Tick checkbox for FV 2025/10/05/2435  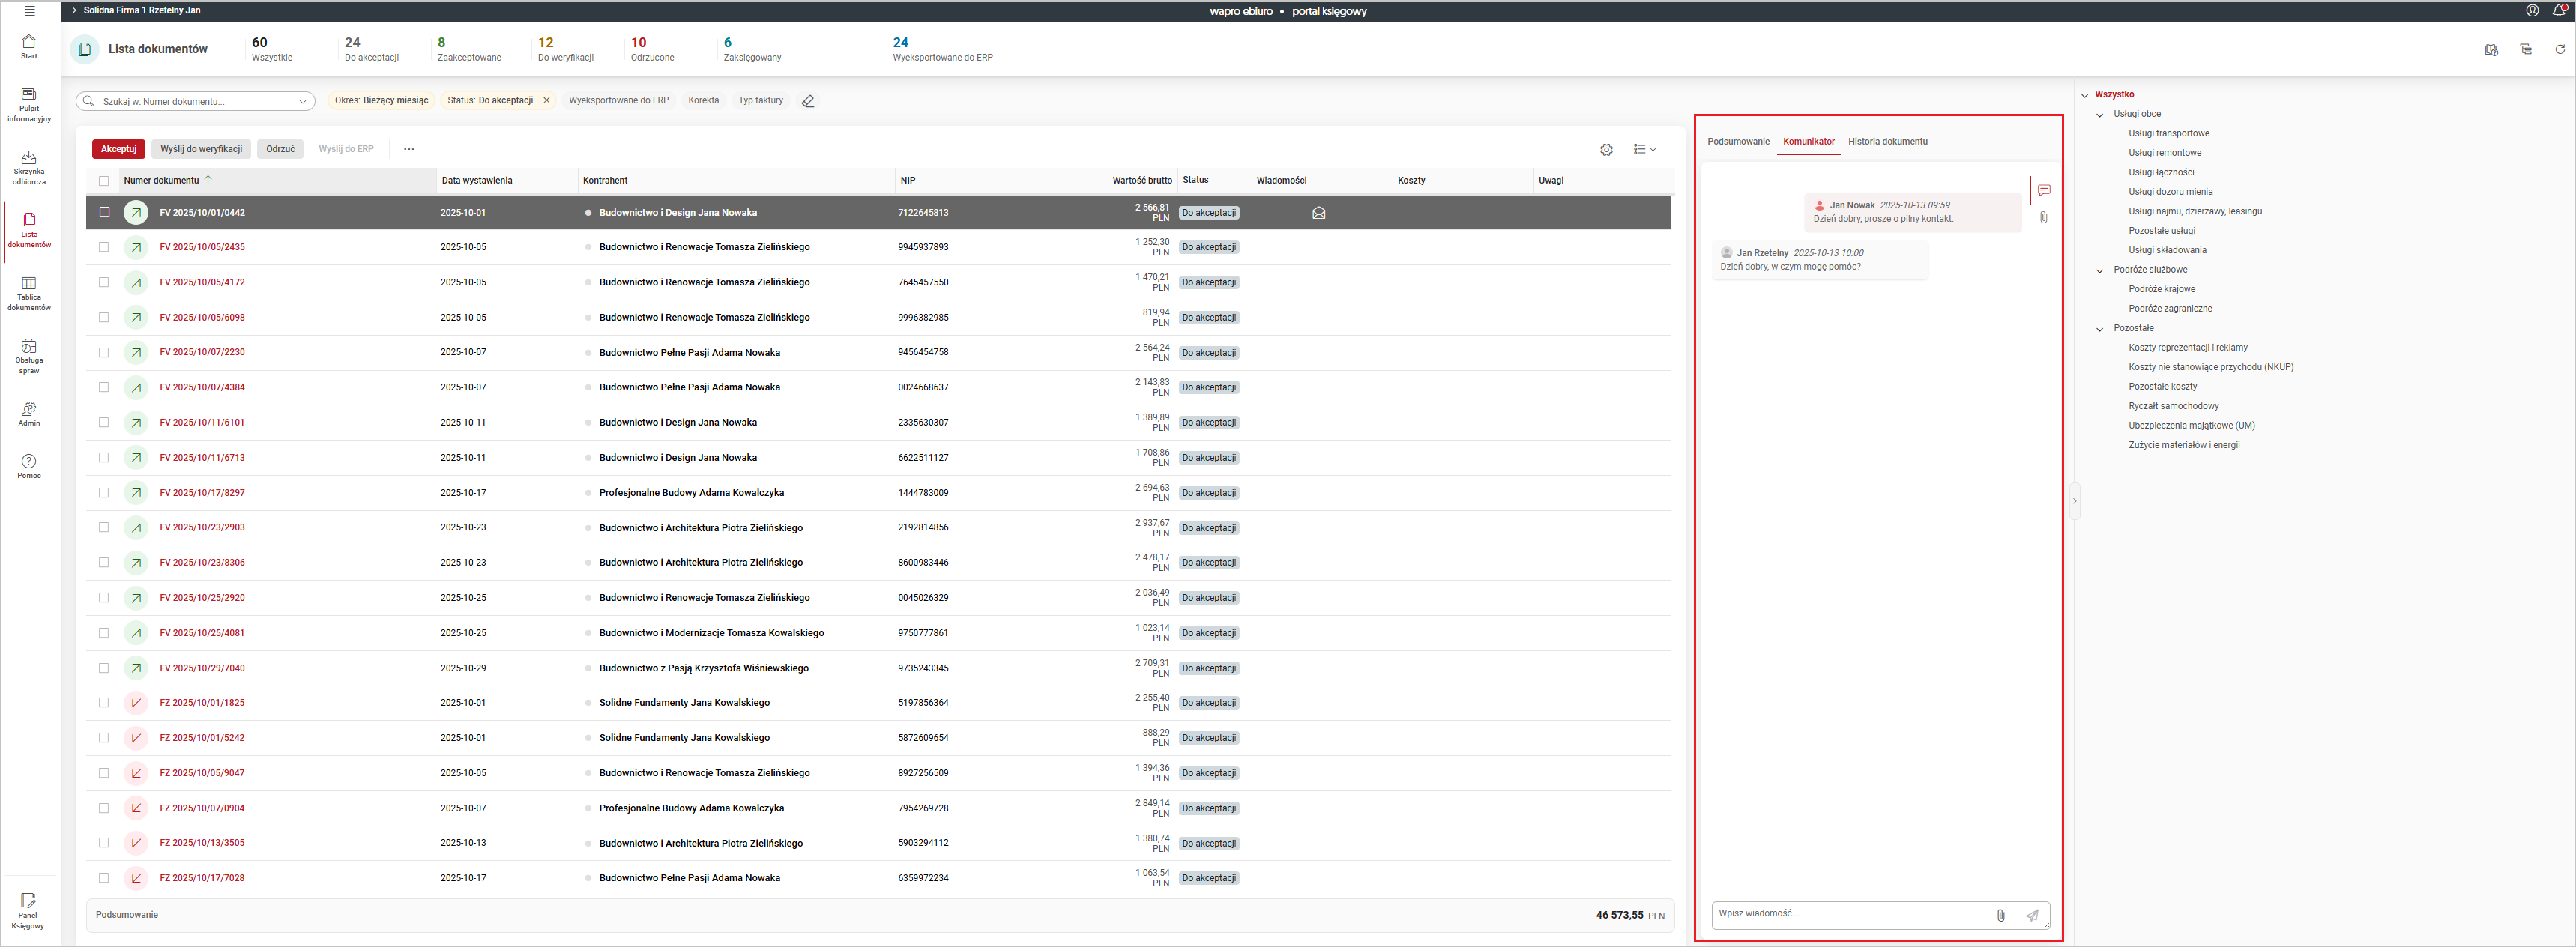coord(104,247)
